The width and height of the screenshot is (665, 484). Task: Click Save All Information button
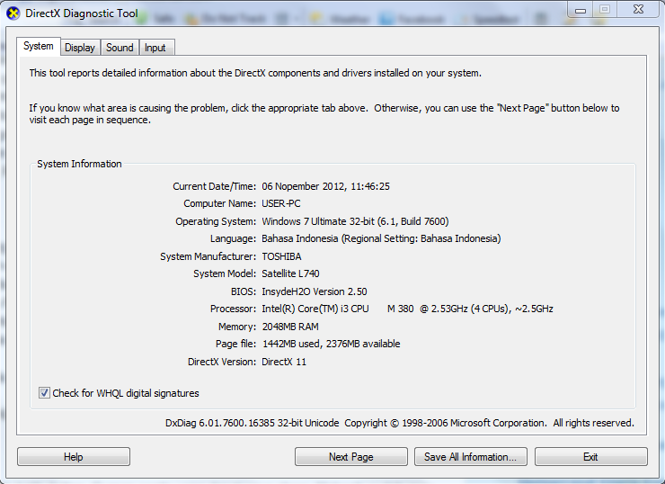(x=471, y=457)
